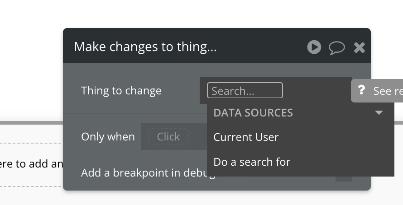Click the DATA SOURCES section header
This screenshot has width=403, height=205.
[253, 112]
